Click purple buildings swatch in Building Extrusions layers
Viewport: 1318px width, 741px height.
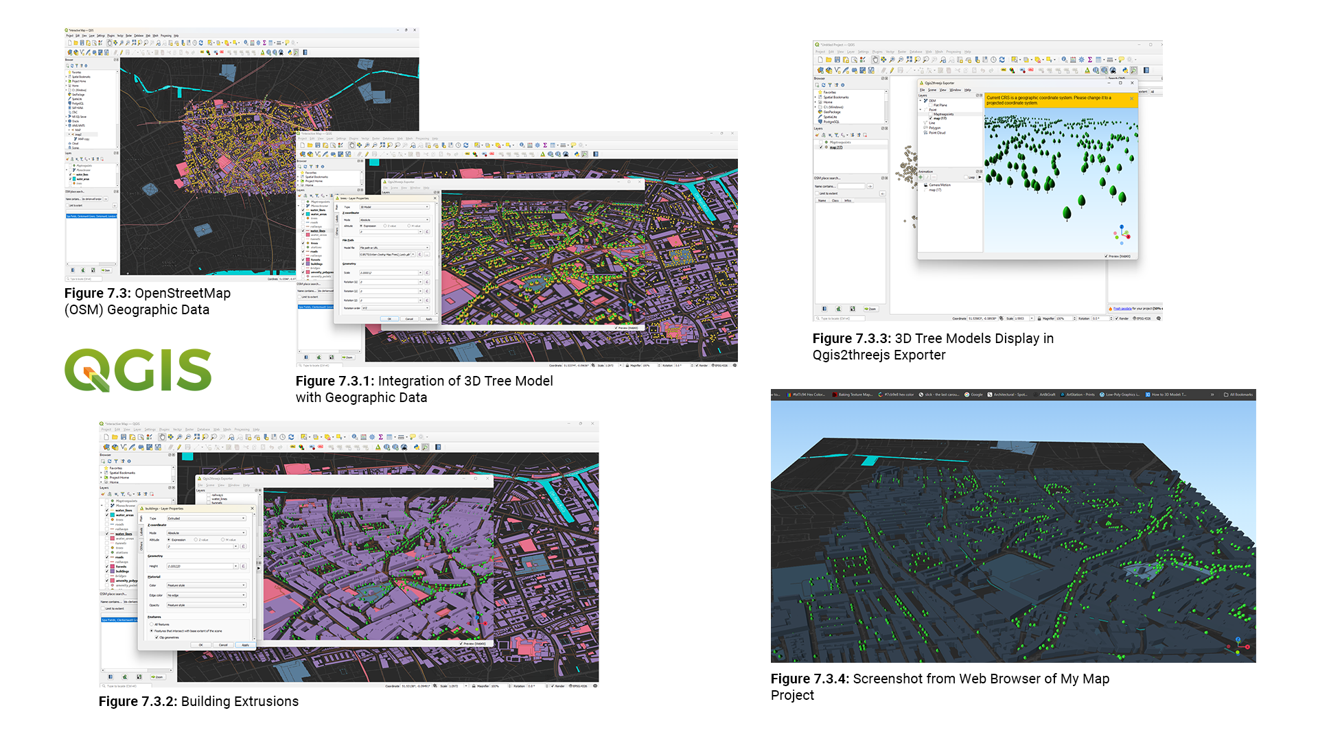point(113,571)
